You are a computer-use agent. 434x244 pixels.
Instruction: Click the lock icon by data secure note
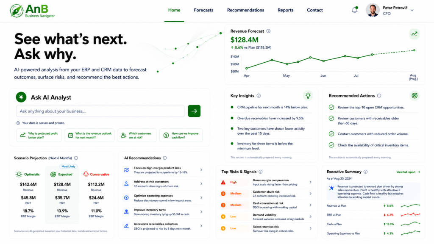coord(18,123)
